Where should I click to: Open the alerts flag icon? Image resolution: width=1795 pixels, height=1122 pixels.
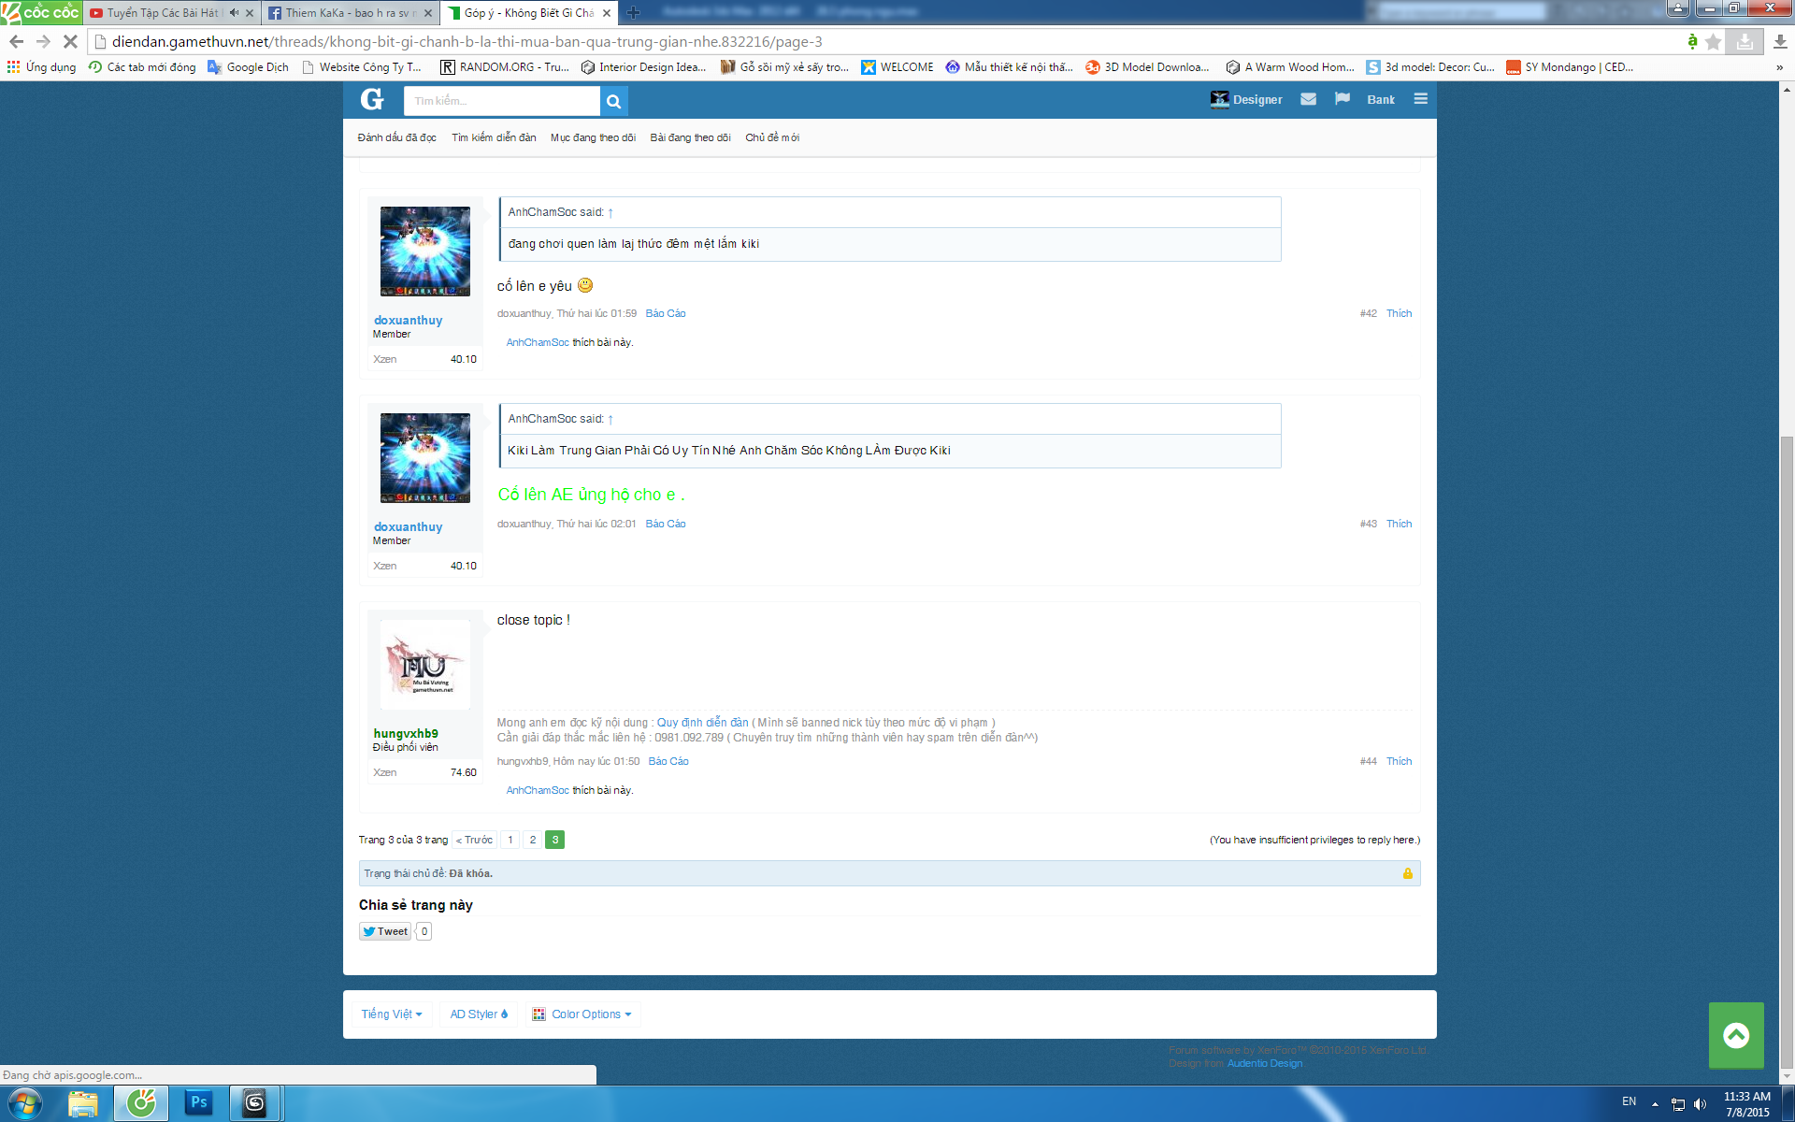tap(1343, 99)
